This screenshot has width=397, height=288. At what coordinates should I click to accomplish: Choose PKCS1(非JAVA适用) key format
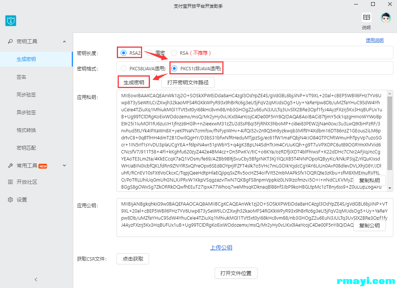click(x=174, y=68)
